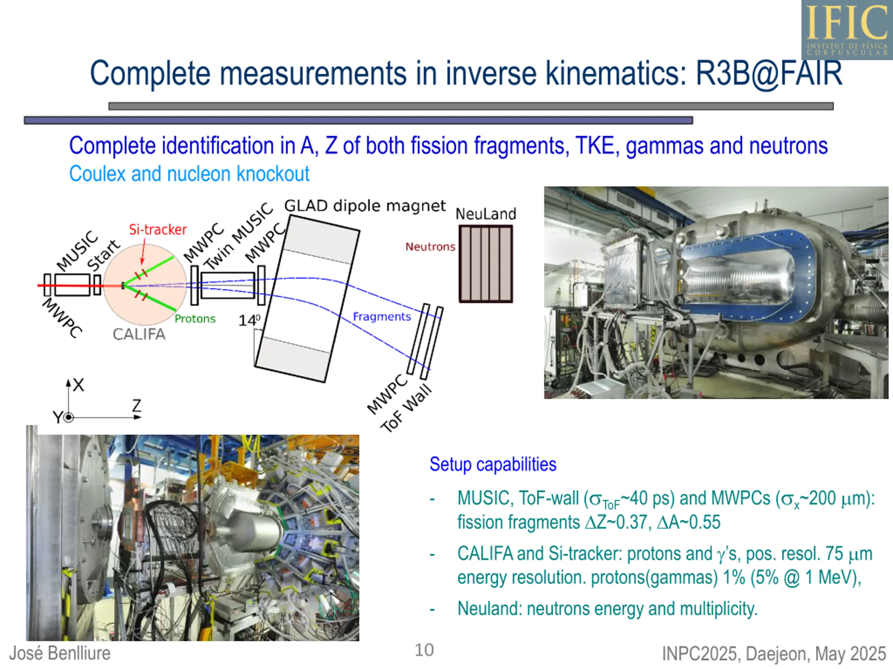The width and height of the screenshot is (893, 669).
Task: Click the 'Start' detector label
Action: (103, 256)
